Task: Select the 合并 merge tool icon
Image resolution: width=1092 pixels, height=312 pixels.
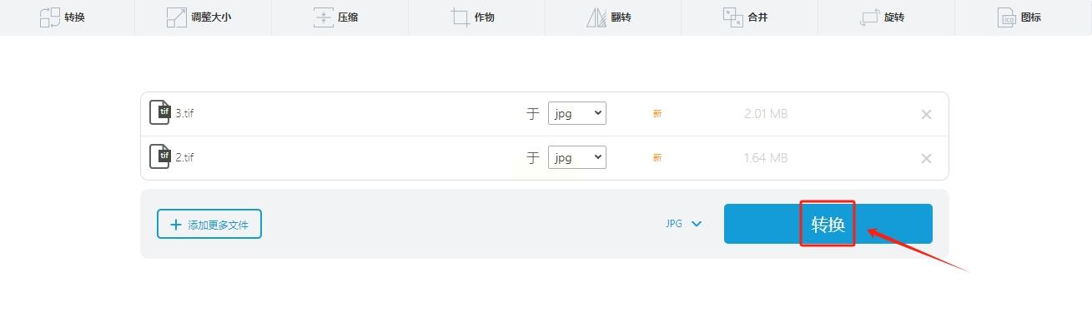Action: pos(732,17)
